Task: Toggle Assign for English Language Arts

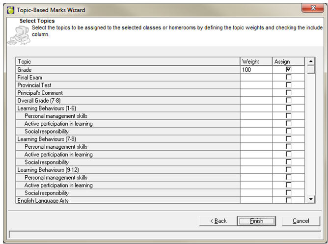Action: [x=288, y=200]
